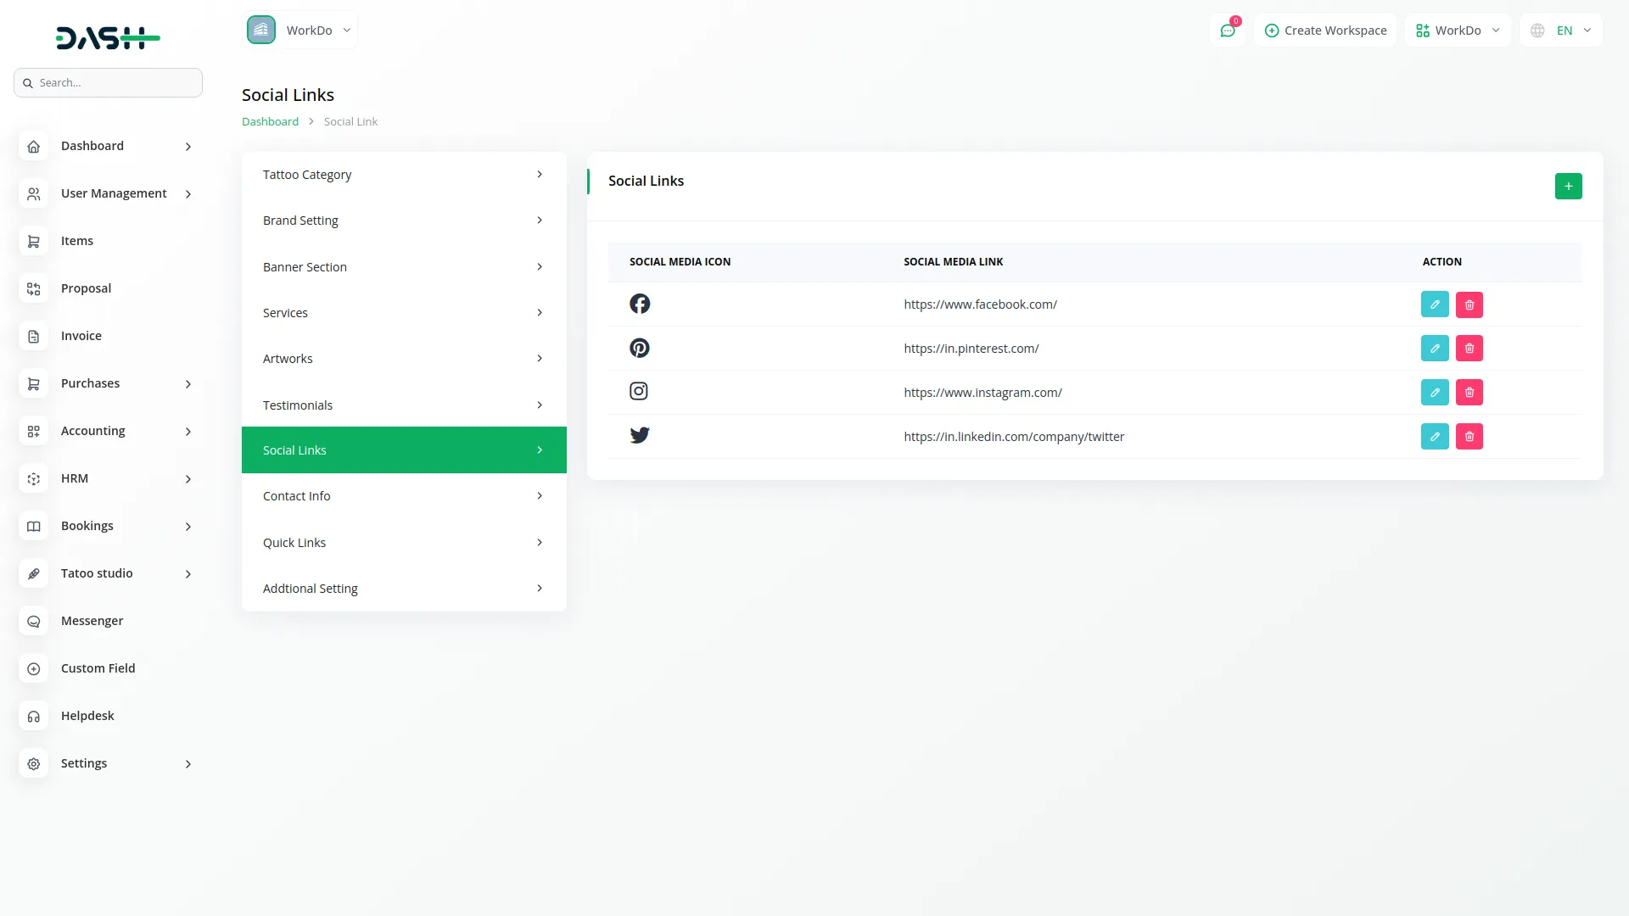Select the Social Links section
Viewport: 1629px width, 916px height.
pos(404,450)
